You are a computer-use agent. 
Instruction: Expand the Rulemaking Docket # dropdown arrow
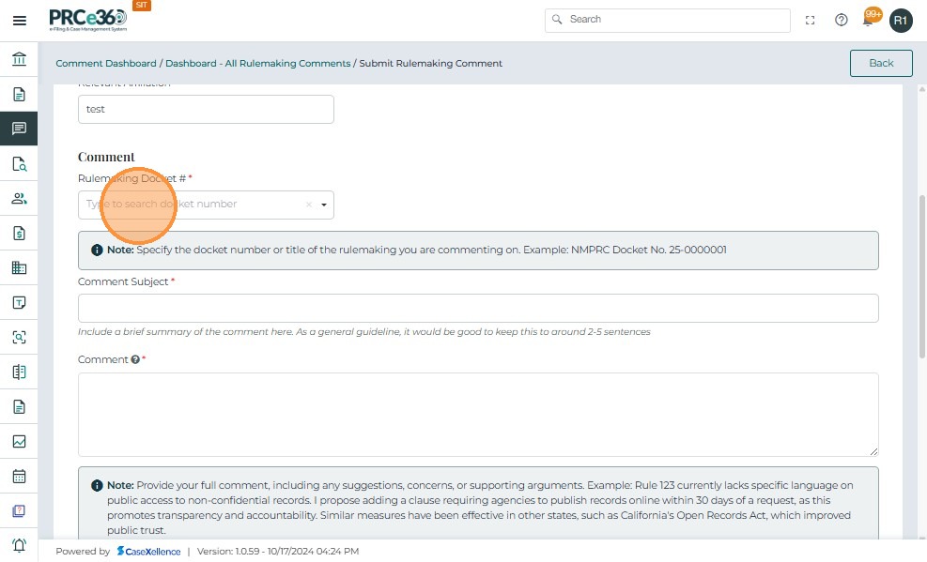(x=324, y=205)
